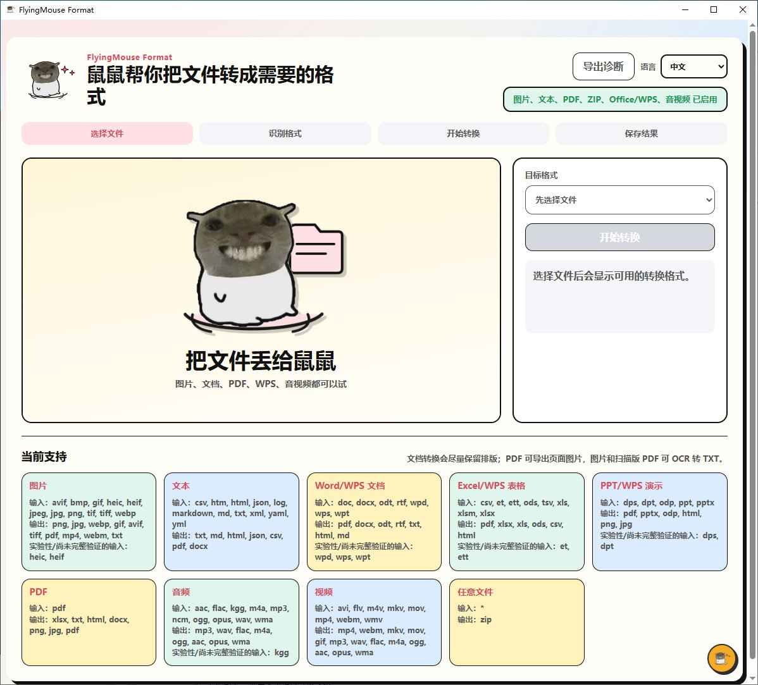758x685 pixels.
Task: Click the 导出诊断 button
Action: (603, 66)
